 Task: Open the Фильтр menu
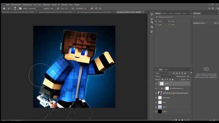(54, 4)
